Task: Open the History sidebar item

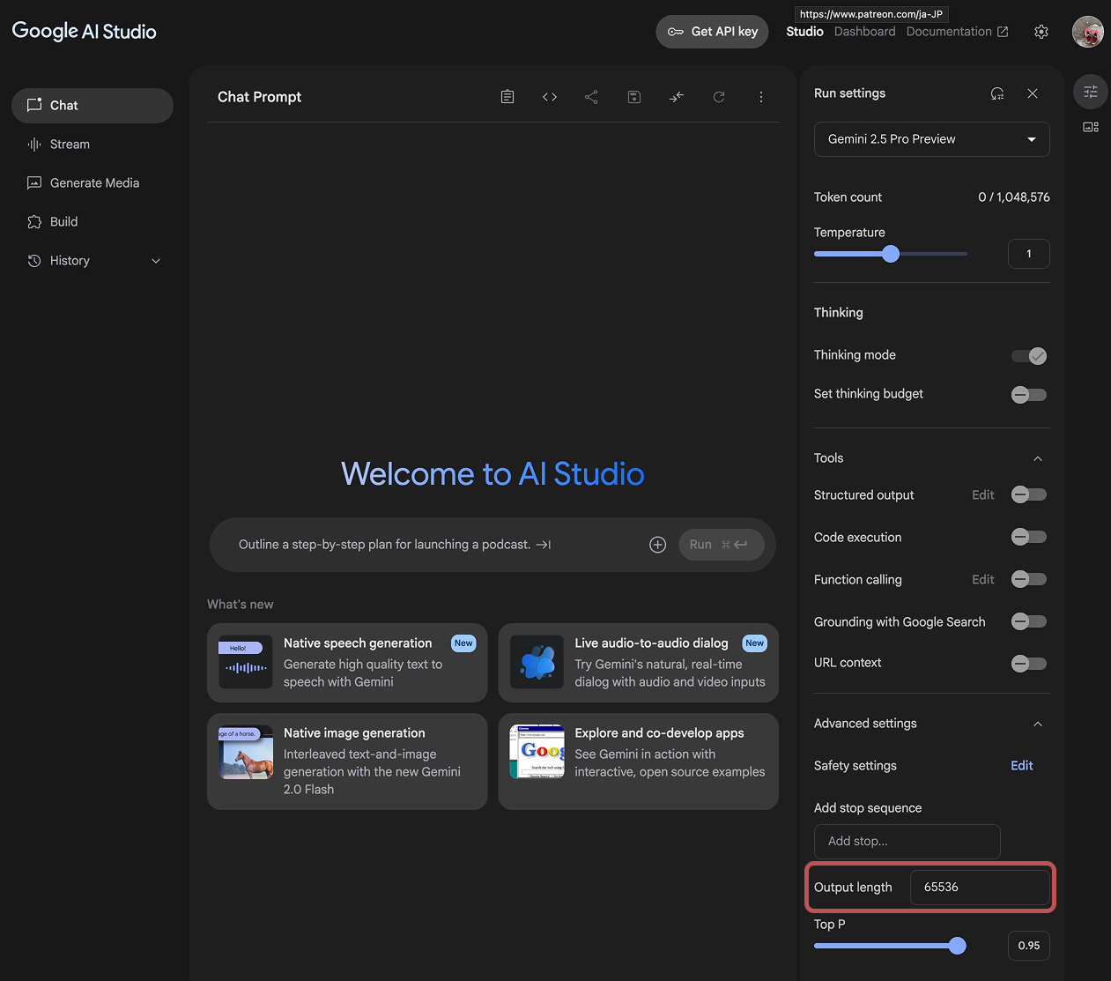Action: tap(93, 261)
